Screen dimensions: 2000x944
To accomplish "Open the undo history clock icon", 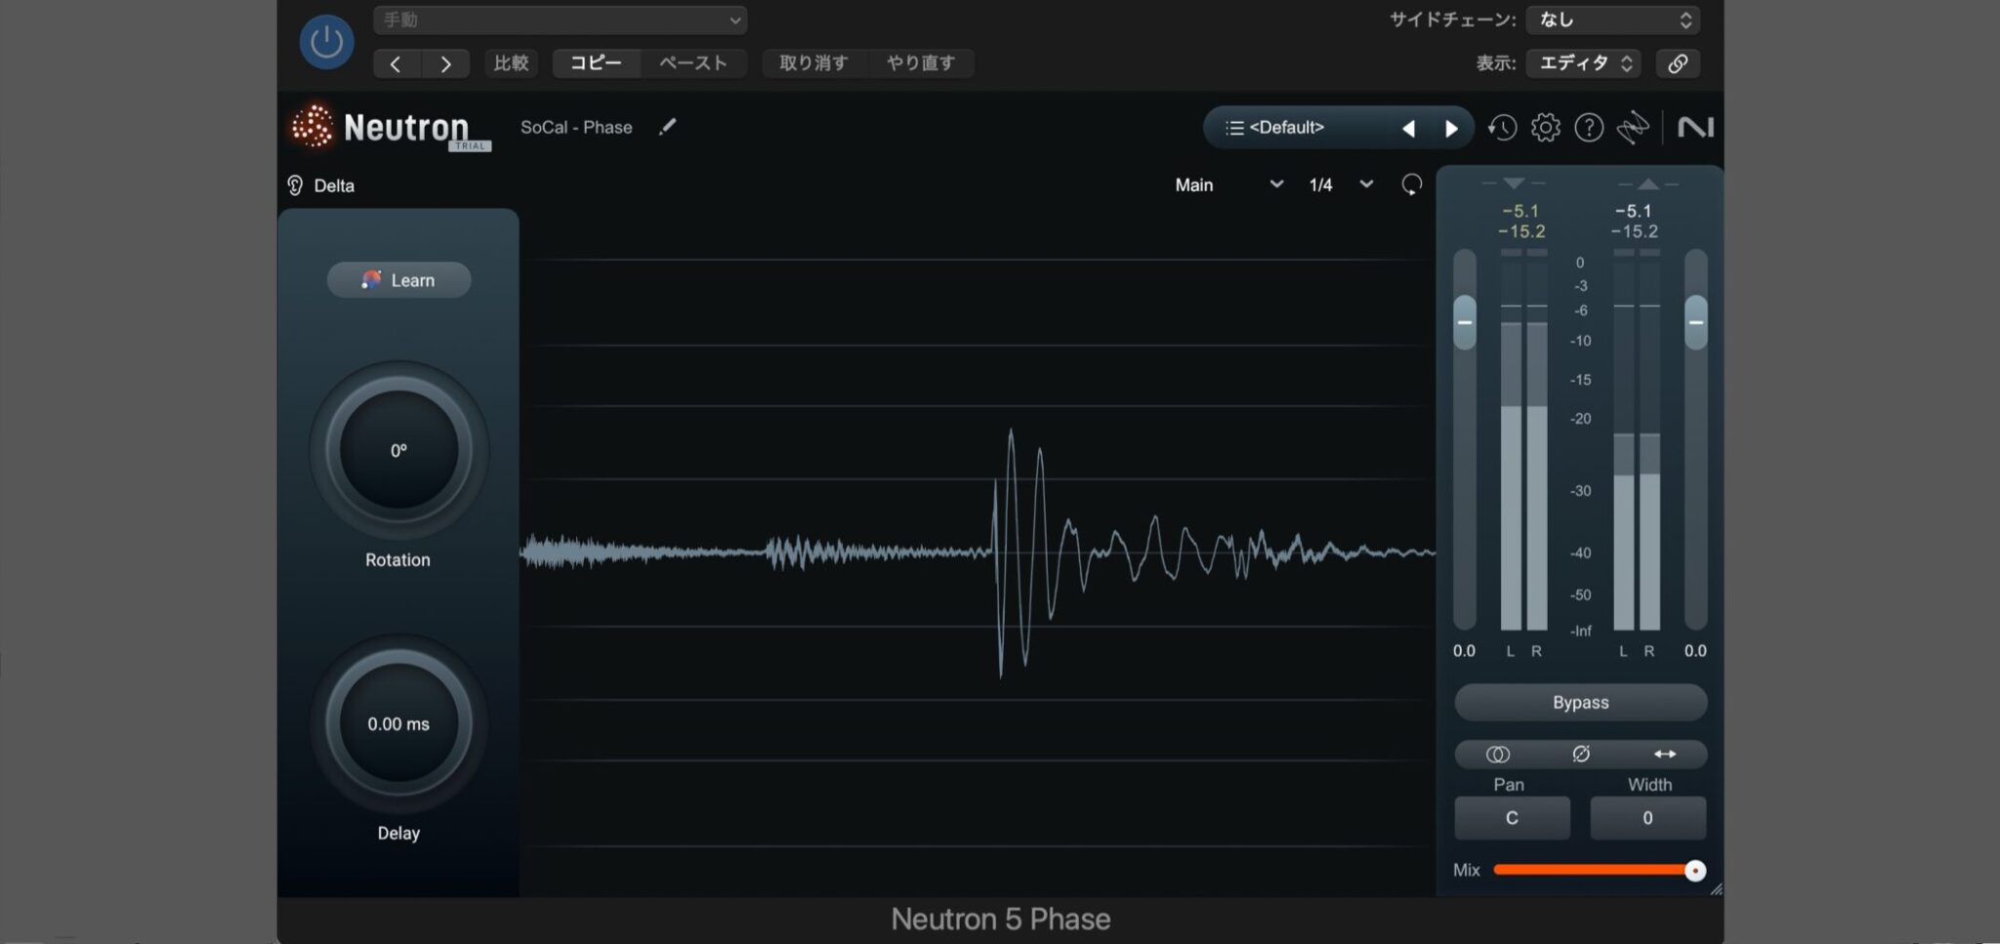I will click(1501, 127).
